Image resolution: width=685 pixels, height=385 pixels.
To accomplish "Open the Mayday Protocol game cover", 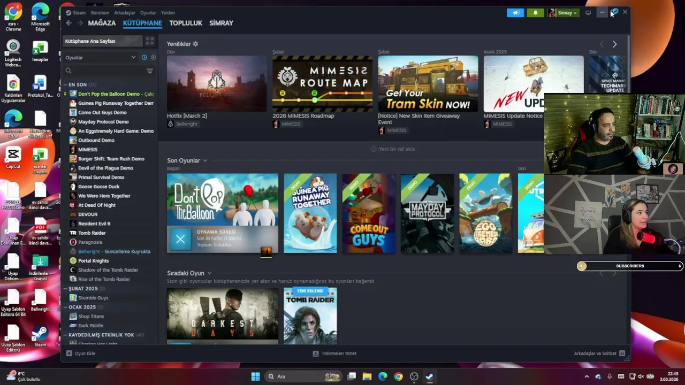I will 427,213.
